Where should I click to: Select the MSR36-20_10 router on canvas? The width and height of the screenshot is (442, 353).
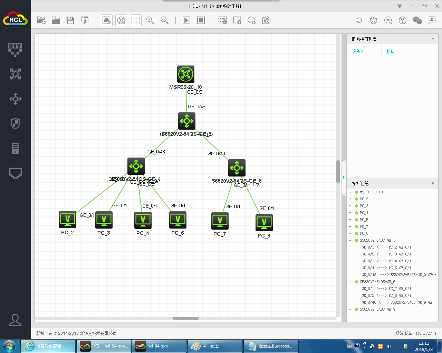coord(186,74)
